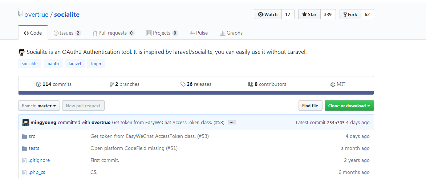426x179 pixels.
Task: Expand the commit message ellipsis button
Action: 232,122
